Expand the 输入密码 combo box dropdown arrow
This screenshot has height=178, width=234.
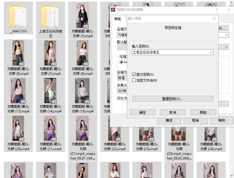211,52
